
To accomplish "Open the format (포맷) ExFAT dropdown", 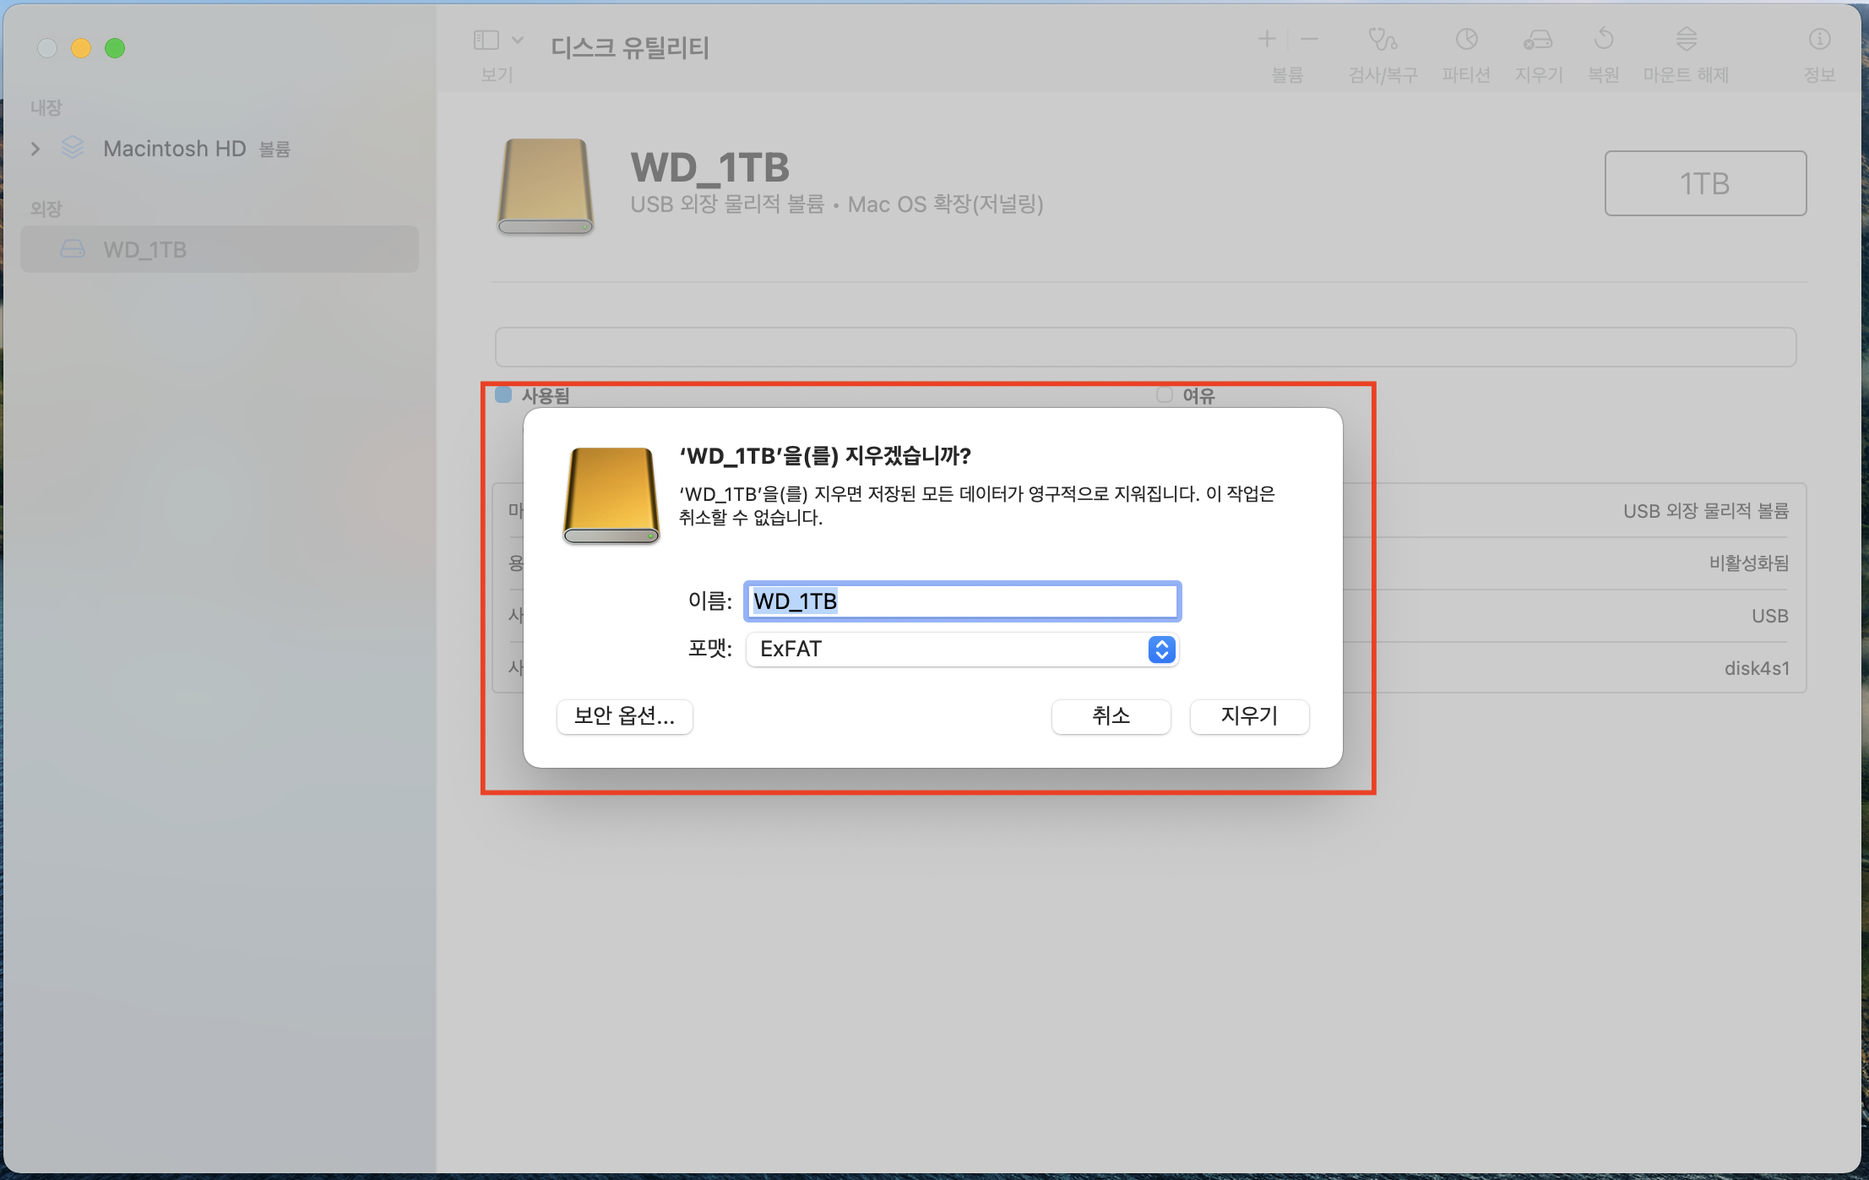I will (962, 649).
